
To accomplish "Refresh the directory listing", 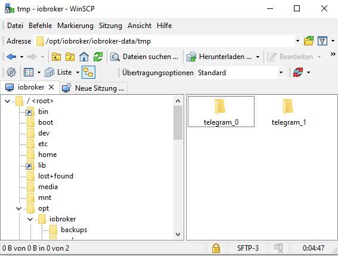I will pyautogui.click(x=98, y=57).
